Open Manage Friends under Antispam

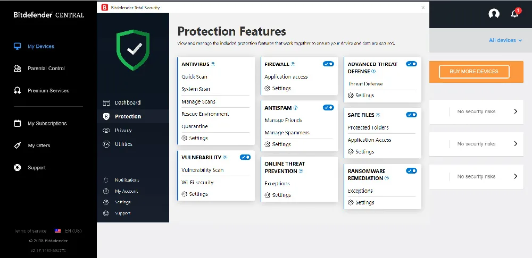point(284,121)
